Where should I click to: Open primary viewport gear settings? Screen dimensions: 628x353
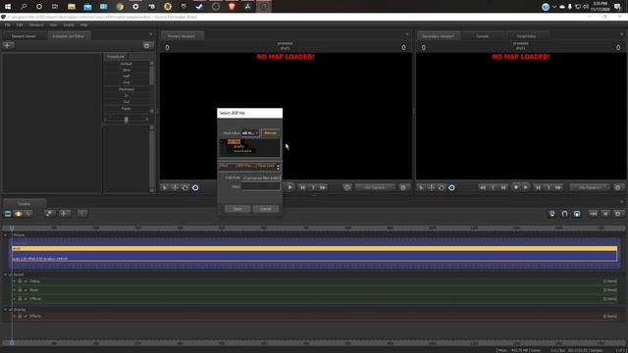click(403, 187)
